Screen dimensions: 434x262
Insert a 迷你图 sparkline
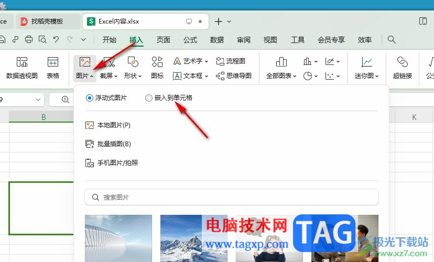[x=366, y=68]
